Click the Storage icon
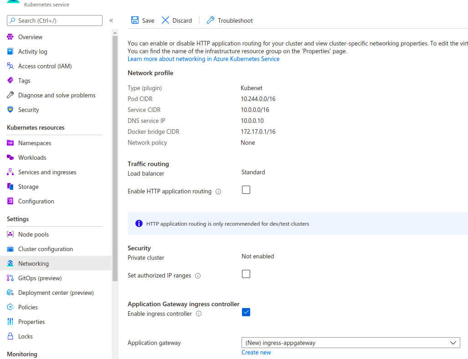 click(x=10, y=187)
